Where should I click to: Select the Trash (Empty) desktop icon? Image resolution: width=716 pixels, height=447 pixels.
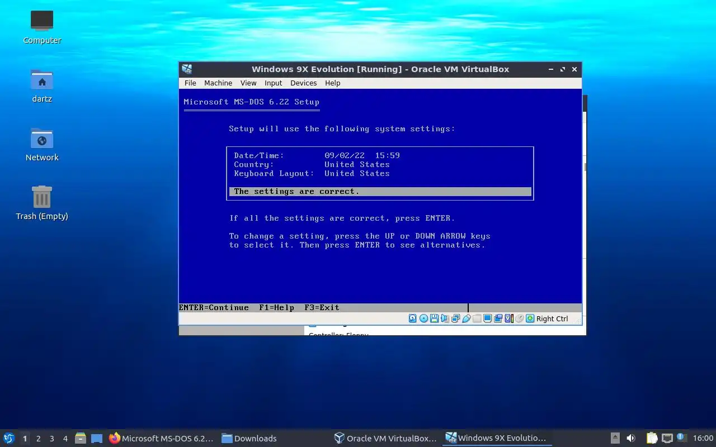pyautogui.click(x=42, y=203)
